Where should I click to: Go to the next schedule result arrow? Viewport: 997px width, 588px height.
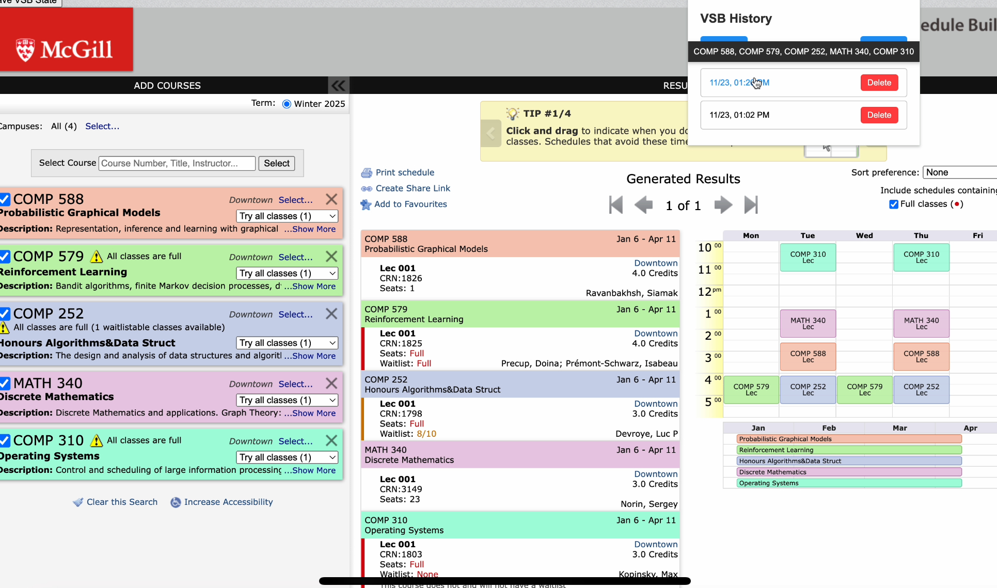tap(723, 205)
